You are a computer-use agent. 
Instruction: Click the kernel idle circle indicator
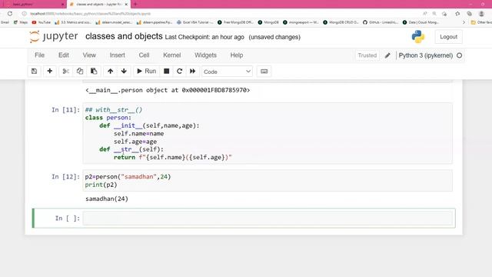click(460, 55)
